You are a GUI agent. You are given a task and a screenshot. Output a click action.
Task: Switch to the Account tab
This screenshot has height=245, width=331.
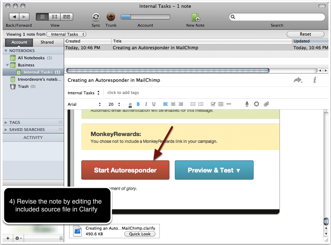click(19, 42)
